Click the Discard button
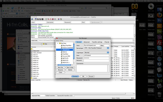The height and width of the screenshot is (102, 163). (x=91, y=76)
